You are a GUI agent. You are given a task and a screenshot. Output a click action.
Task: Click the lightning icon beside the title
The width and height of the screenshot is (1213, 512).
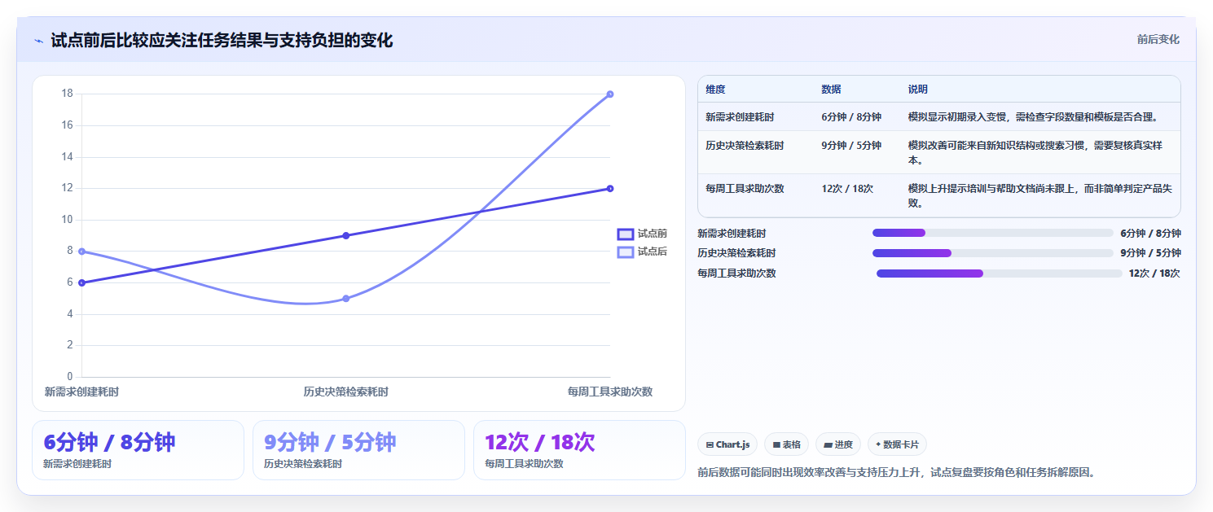[38, 40]
